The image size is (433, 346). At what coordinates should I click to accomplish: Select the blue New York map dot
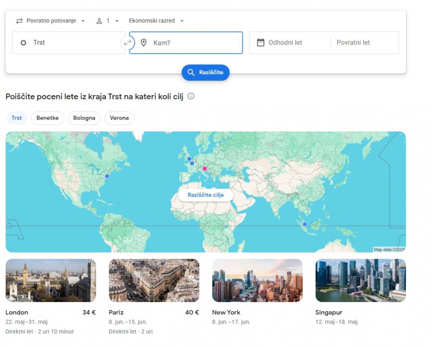107,176
